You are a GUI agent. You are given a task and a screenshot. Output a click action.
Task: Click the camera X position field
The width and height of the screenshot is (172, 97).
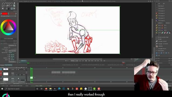click(12, 54)
